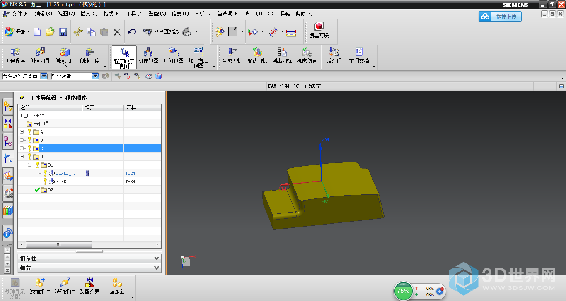Open Shop Documentation (车间文档)
The width and height of the screenshot is (566, 301).
[359, 56]
